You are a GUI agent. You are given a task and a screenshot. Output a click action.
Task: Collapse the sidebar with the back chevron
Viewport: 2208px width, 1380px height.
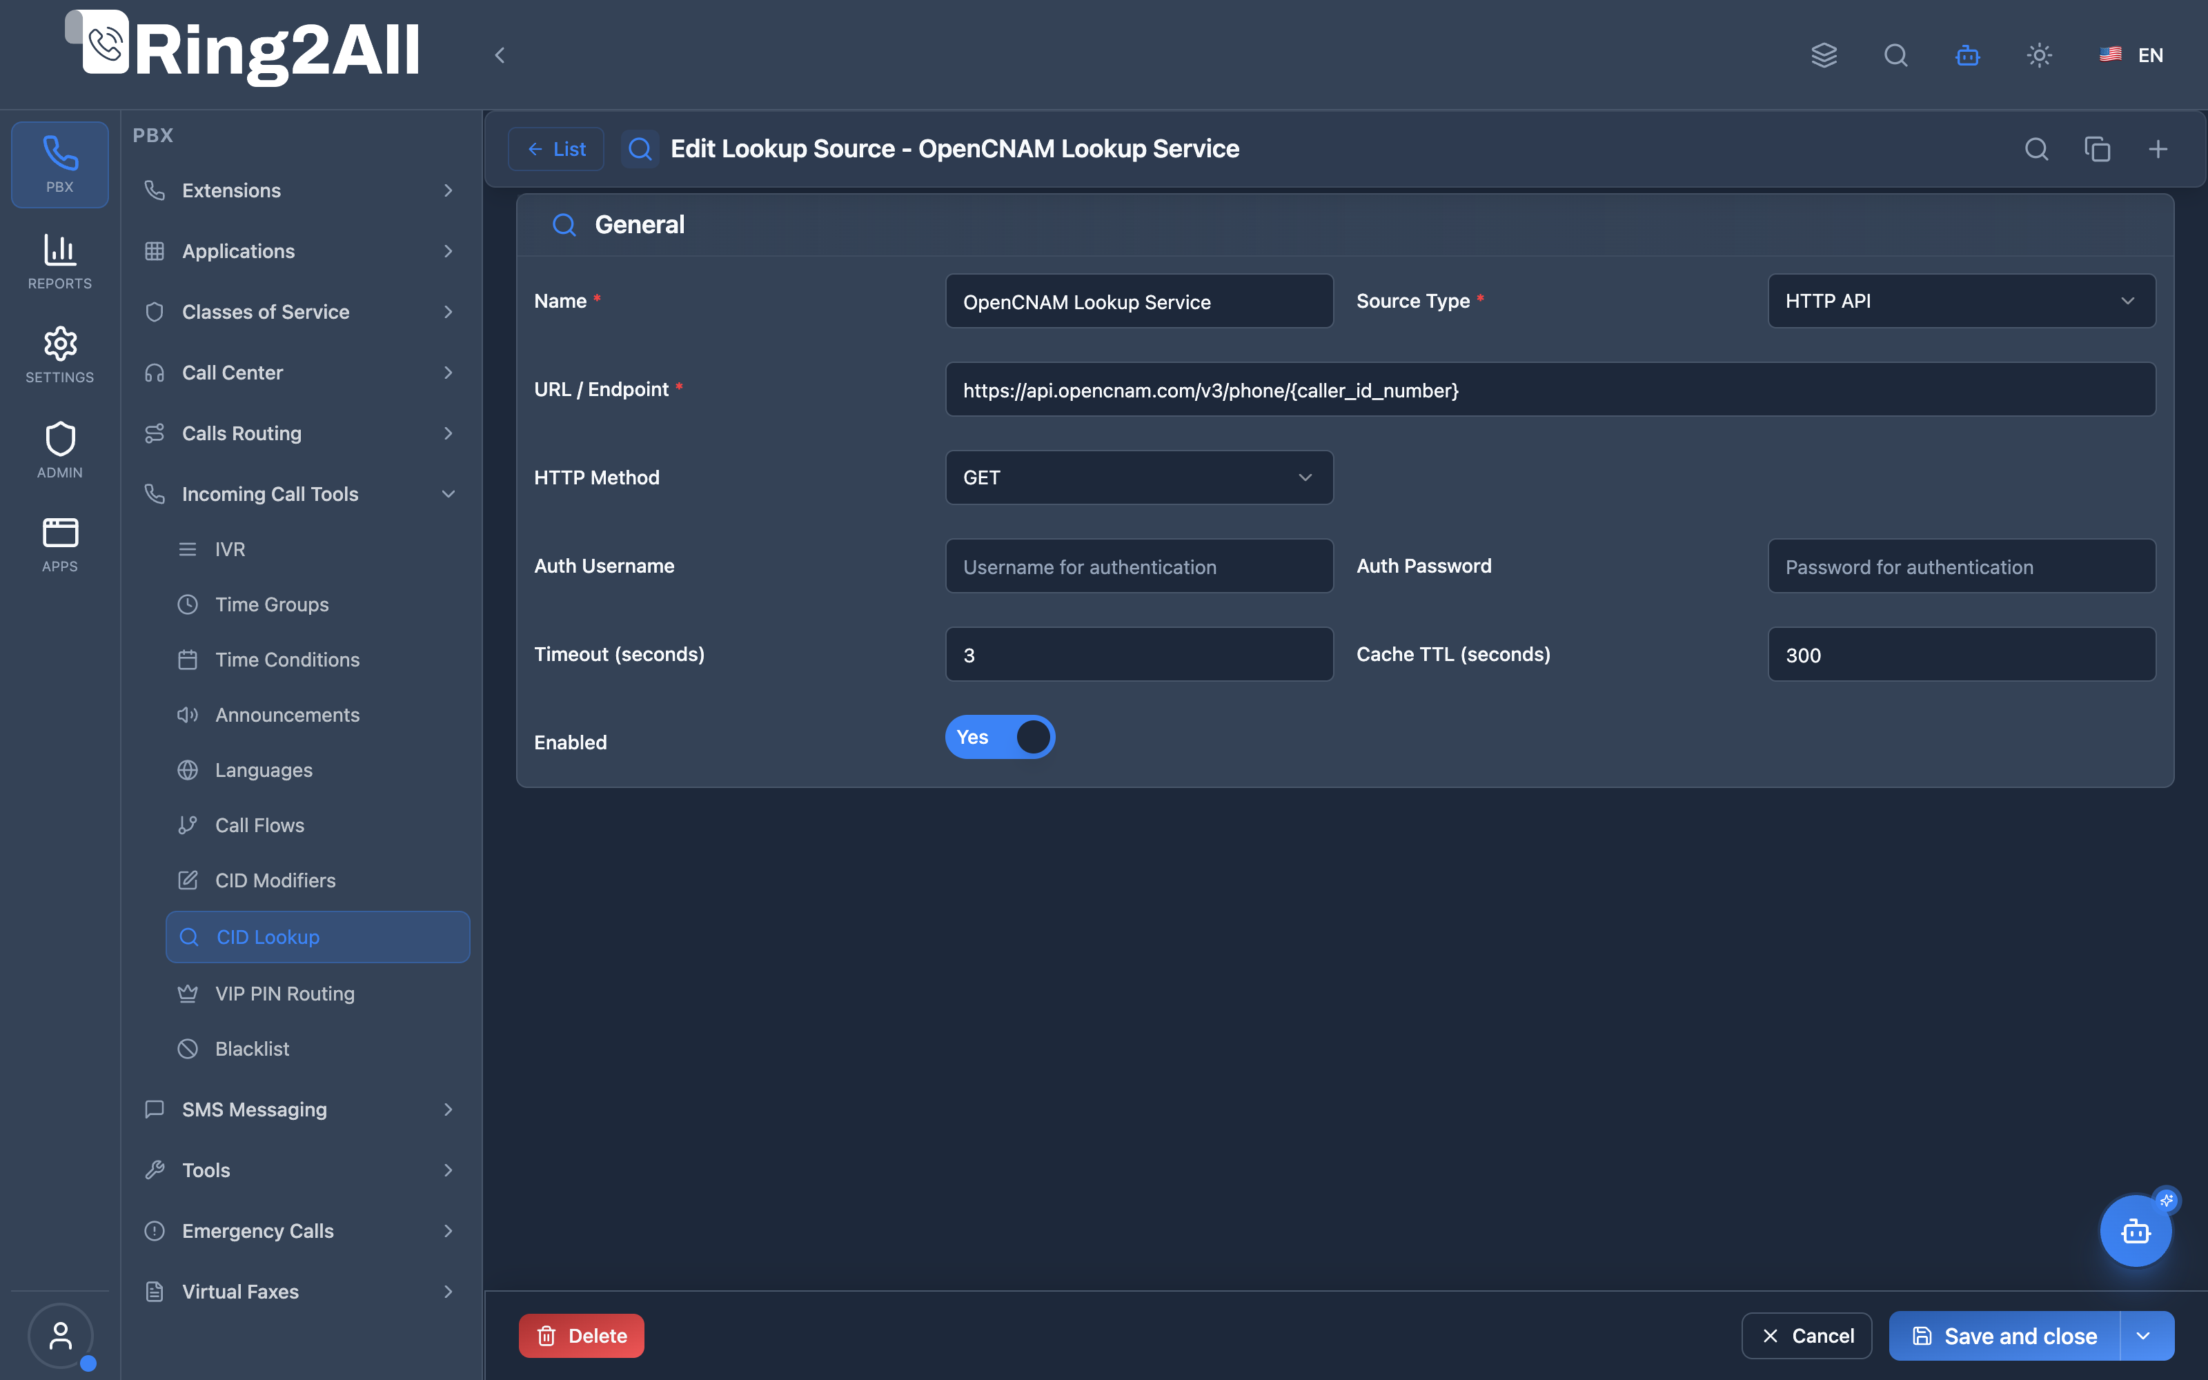click(499, 55)
